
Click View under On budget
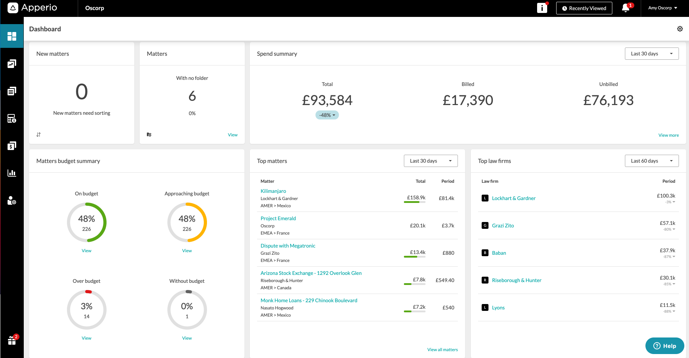pos(86,251)
